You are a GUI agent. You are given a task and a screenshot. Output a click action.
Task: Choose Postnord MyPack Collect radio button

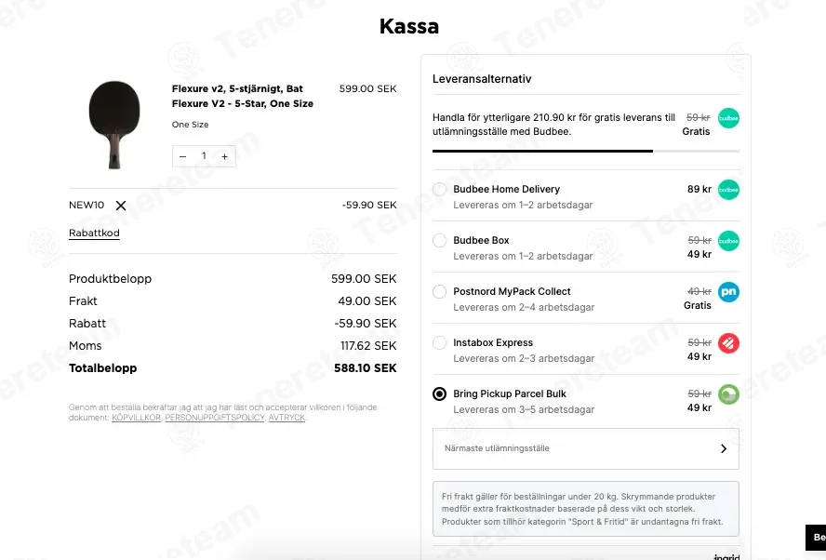click(x=439, y=291)
